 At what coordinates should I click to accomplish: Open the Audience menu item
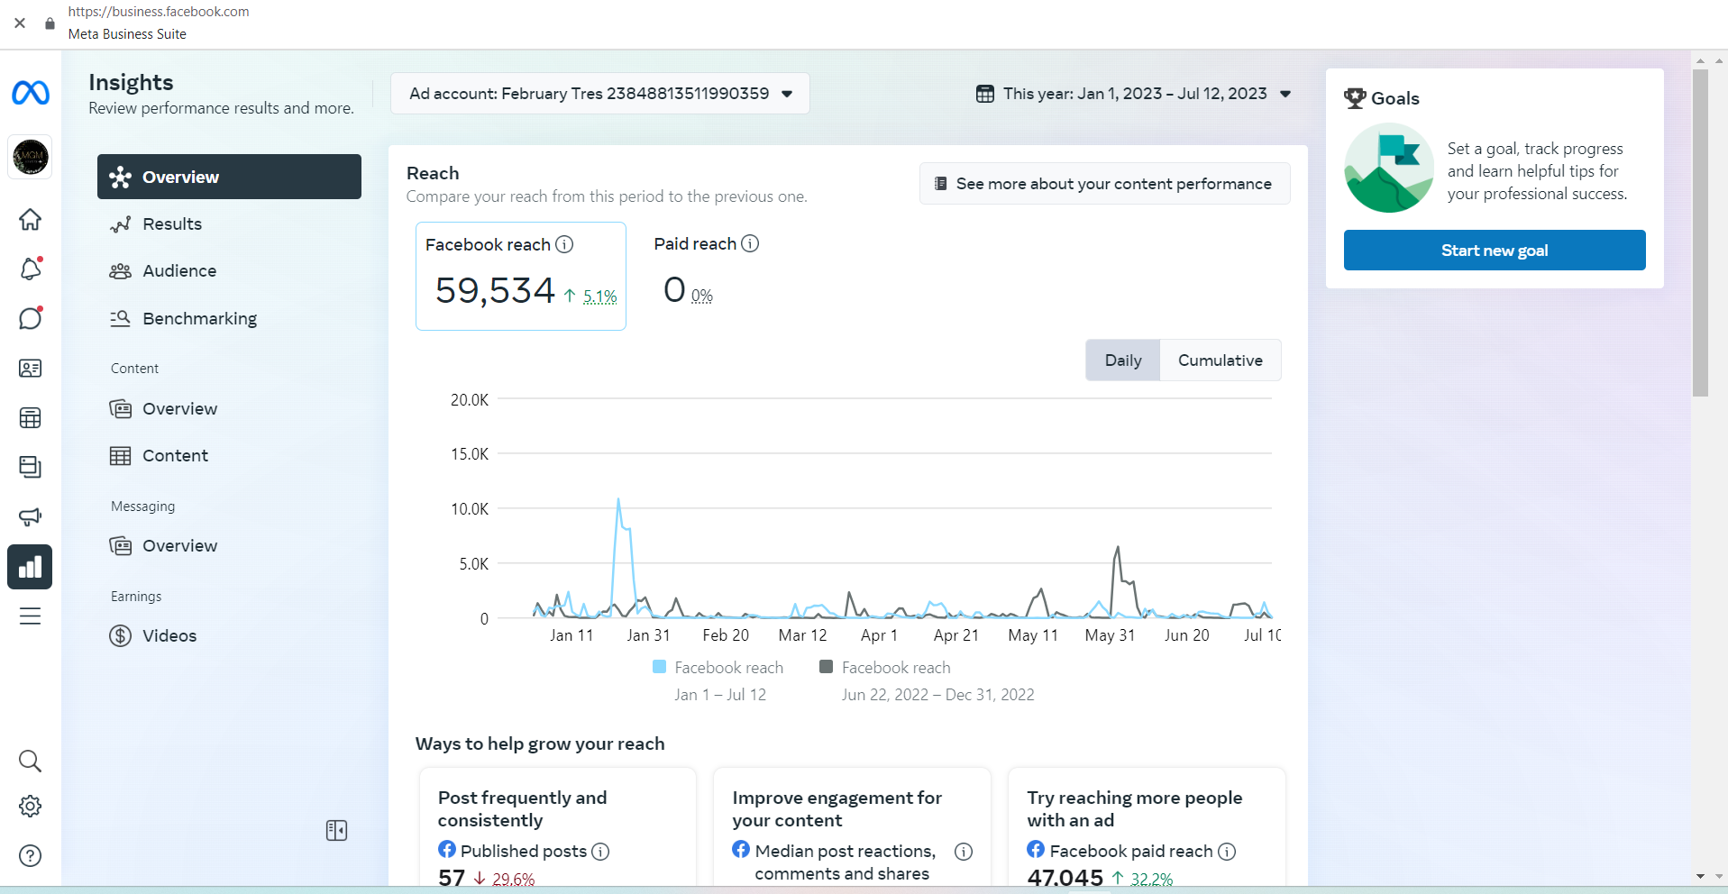click(179, 271)
